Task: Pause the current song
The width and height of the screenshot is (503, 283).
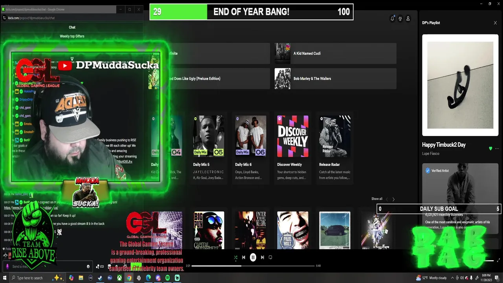Action: [x=253, y=257]
